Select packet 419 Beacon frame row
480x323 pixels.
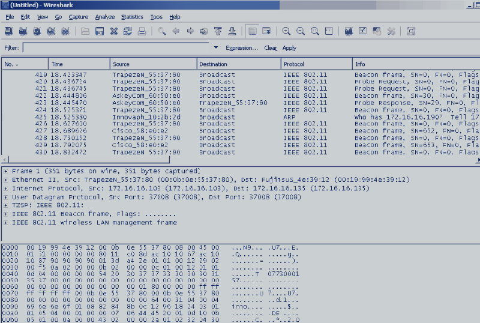pyautogui.click(x=241, y=75)
